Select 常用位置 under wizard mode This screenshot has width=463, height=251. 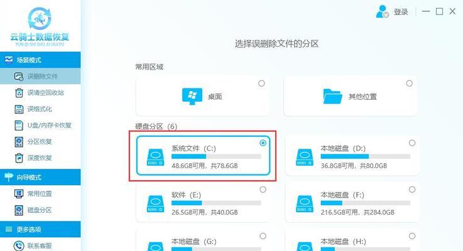[40, 194]
